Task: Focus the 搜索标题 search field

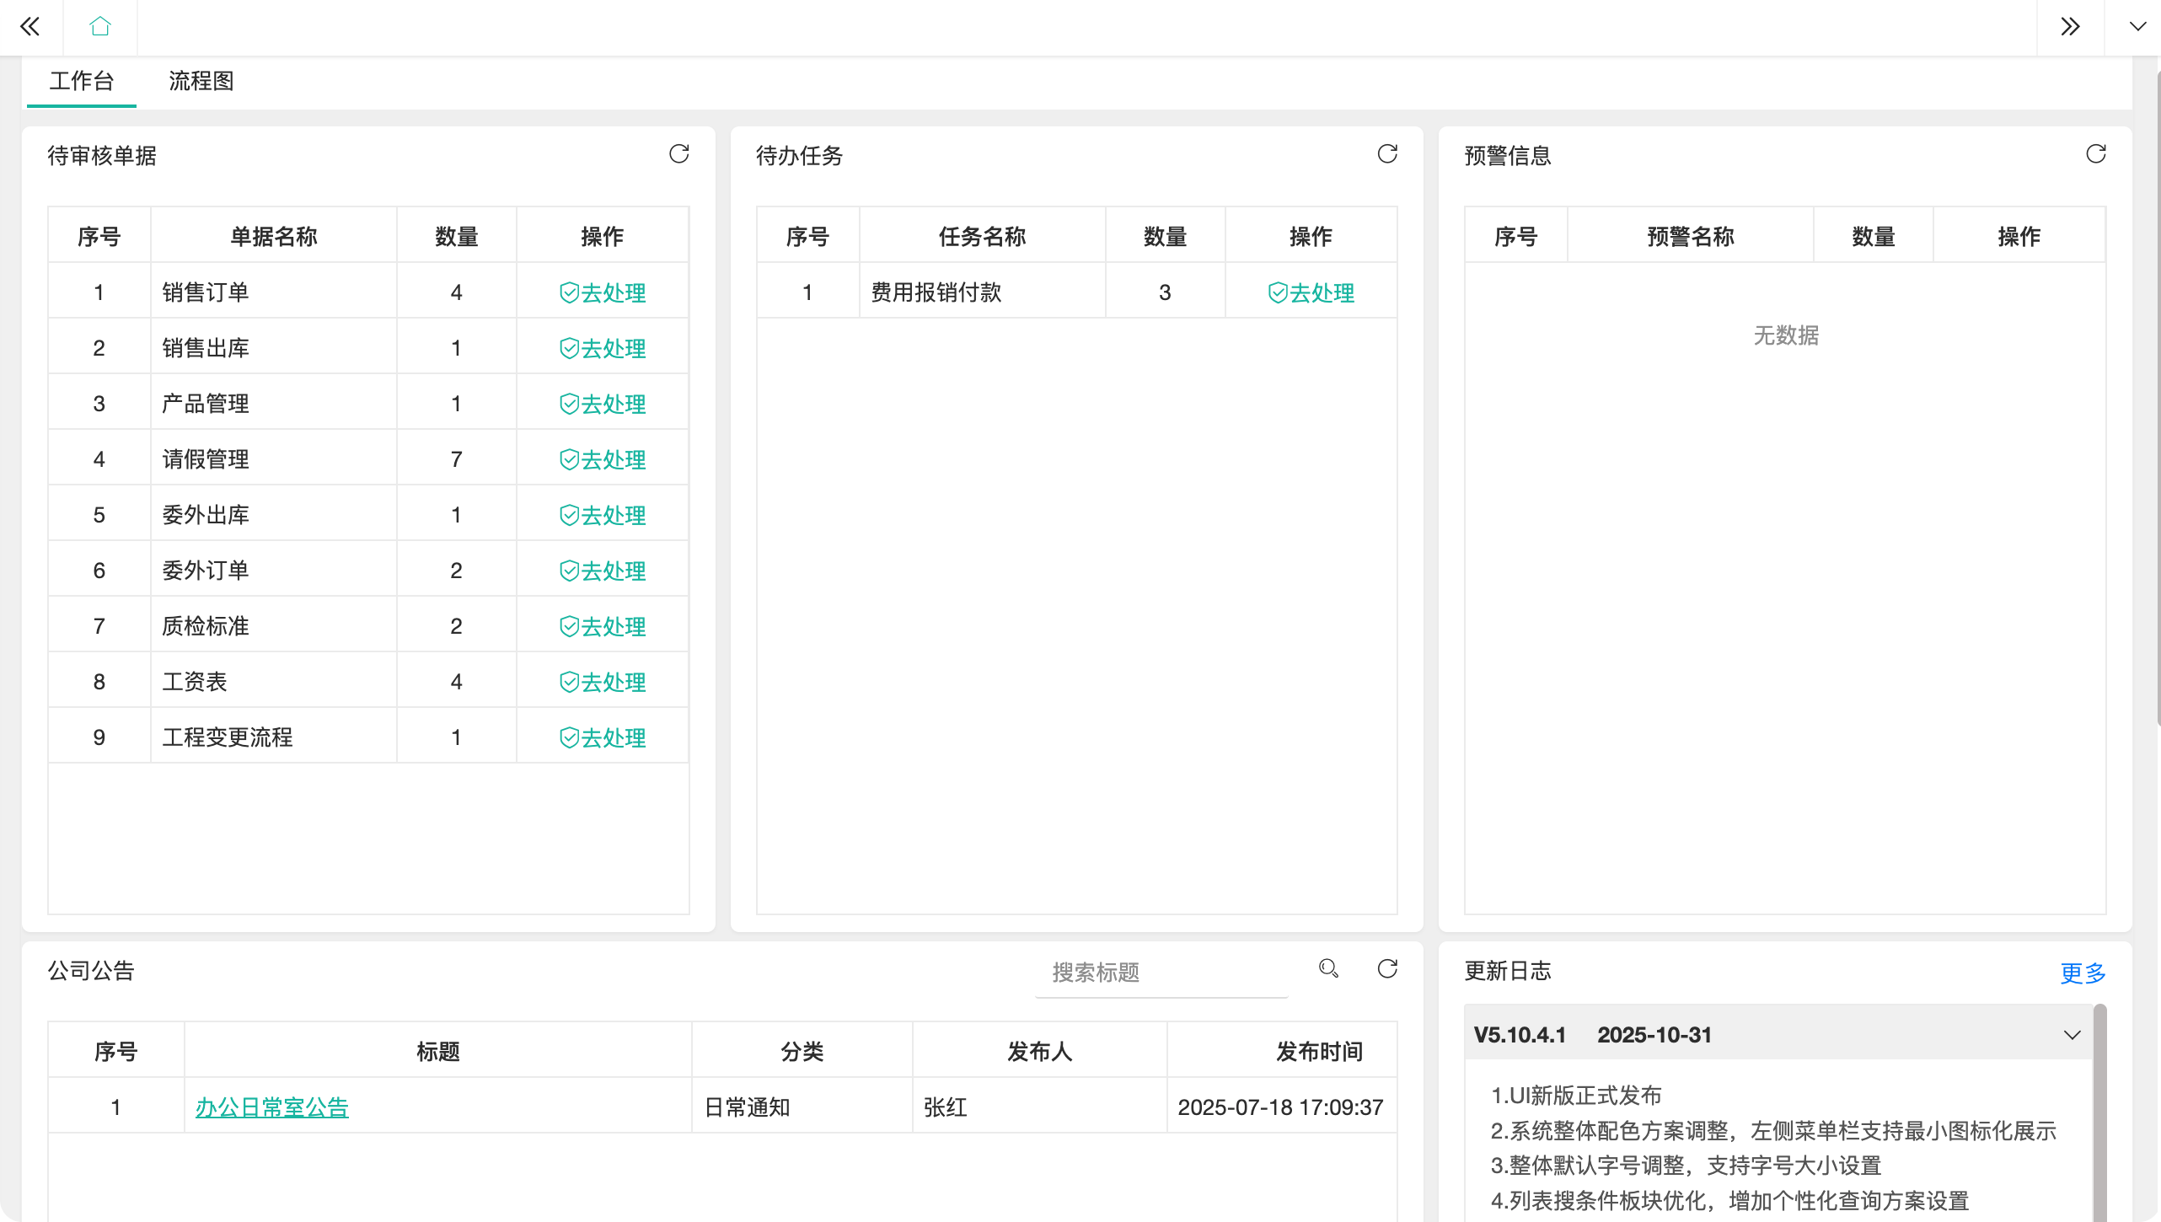Action: tap(1161, 973)
